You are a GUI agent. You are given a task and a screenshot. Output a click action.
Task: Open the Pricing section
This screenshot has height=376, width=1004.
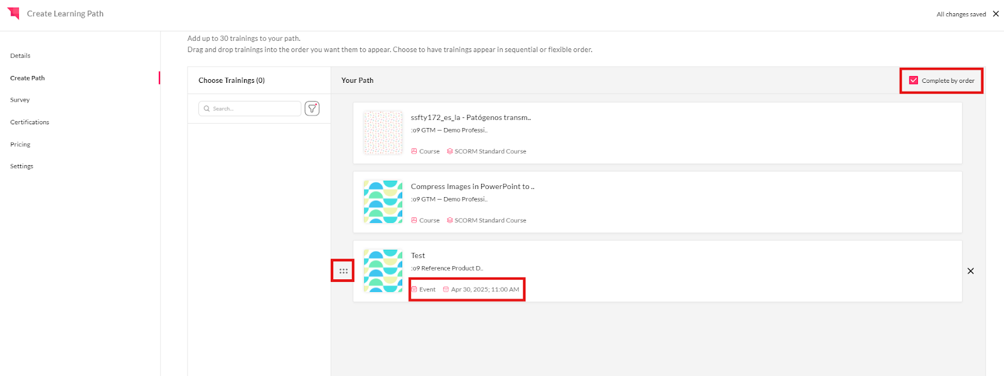click(x=20, y=144)
